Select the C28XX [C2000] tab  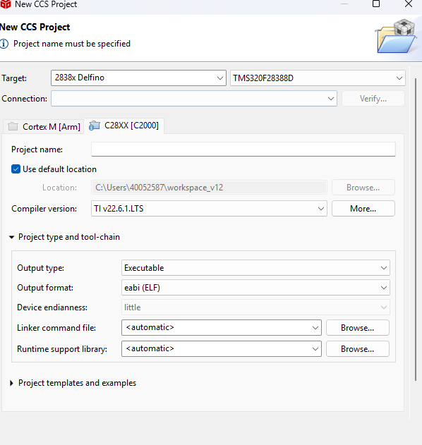124,126
